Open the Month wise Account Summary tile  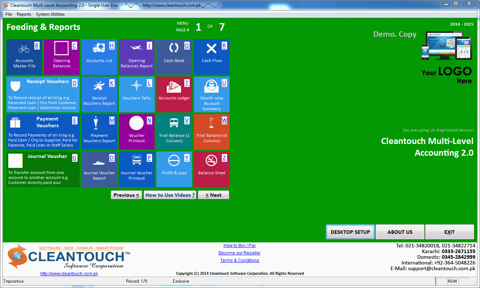click(212, 94)
